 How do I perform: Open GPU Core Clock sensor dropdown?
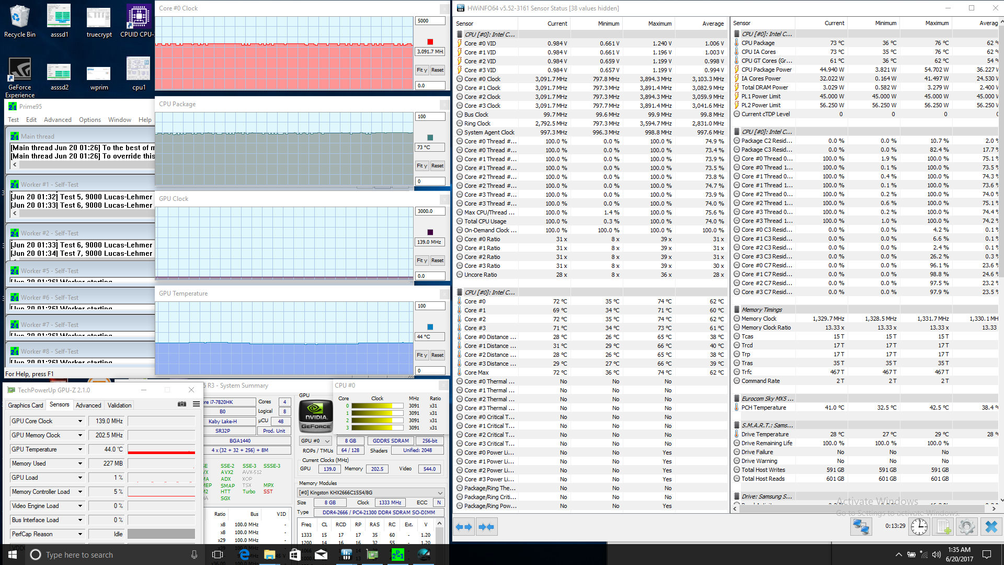tap(80, 421)
